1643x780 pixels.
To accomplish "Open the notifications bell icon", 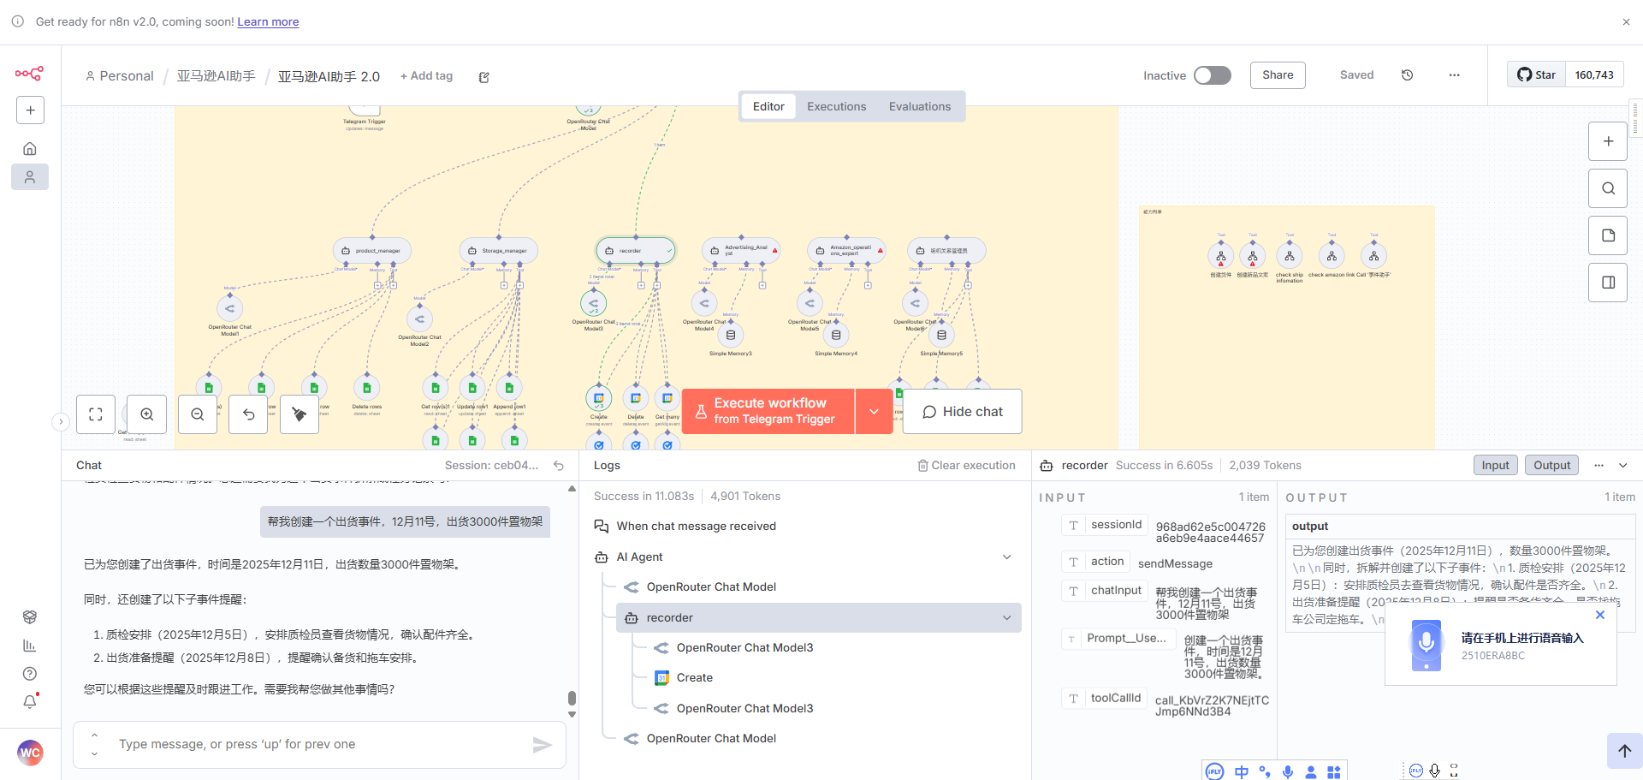I will point(30,702).
